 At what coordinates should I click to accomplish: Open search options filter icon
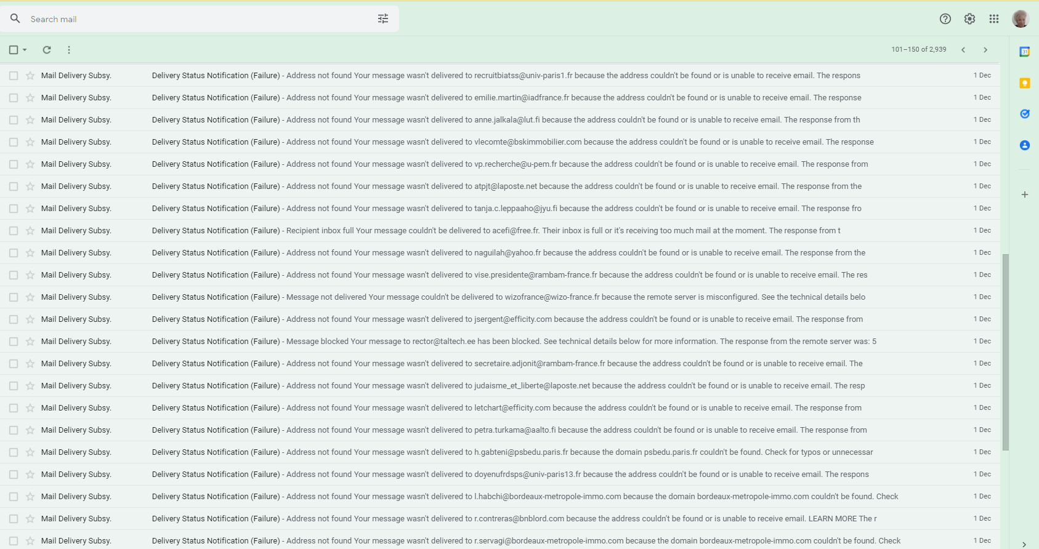pos(383,18)
